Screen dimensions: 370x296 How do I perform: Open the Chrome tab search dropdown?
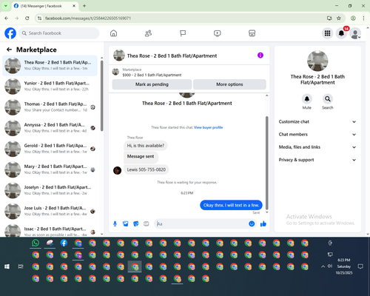tap(5, 6)
